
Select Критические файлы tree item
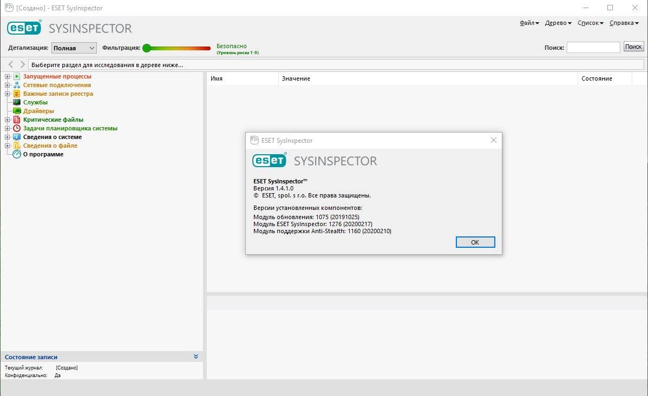[x=53, y=120]
